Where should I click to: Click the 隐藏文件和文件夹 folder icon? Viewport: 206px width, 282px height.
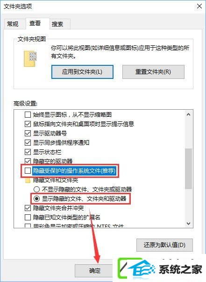[28, 180]
